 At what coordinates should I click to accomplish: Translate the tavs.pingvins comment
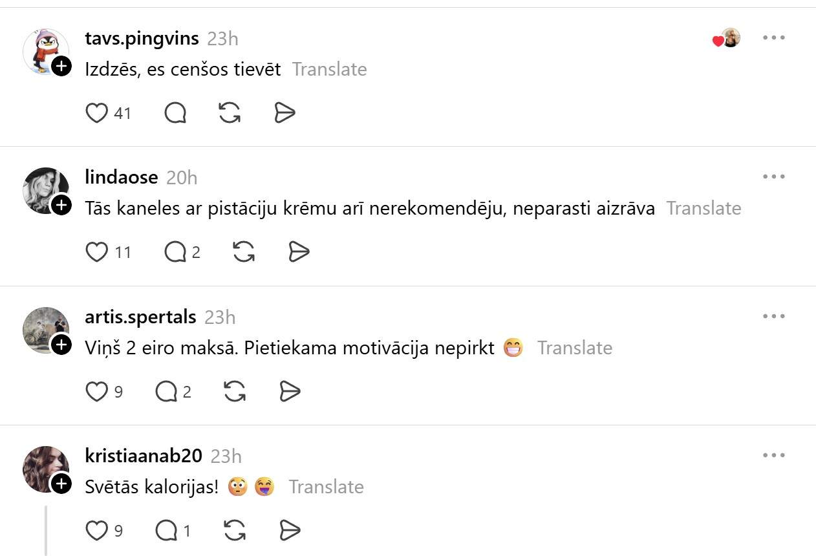click(329, 69)
